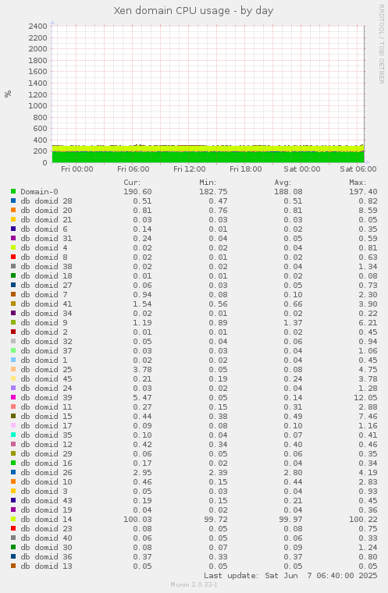
Task: Select the 'db domid 26' legend label
Action: (x=46, y=473)
